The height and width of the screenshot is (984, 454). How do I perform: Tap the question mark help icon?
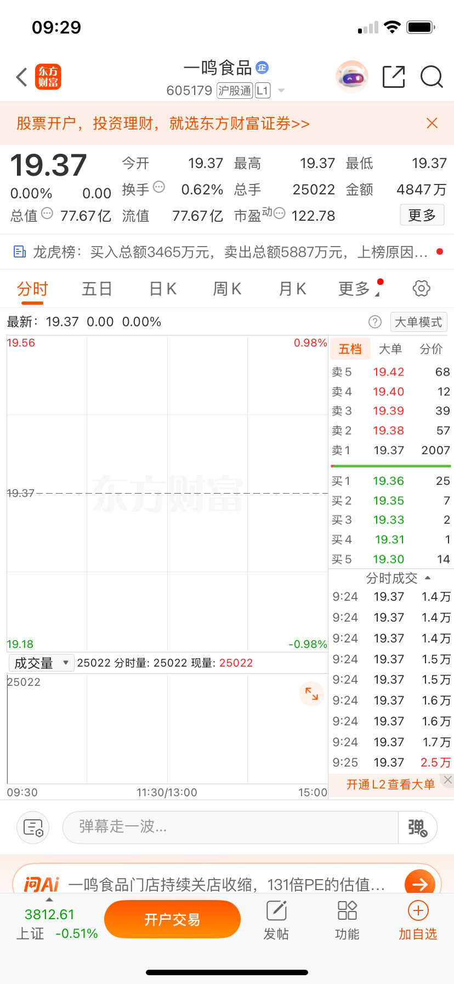[x=375, y=322]
